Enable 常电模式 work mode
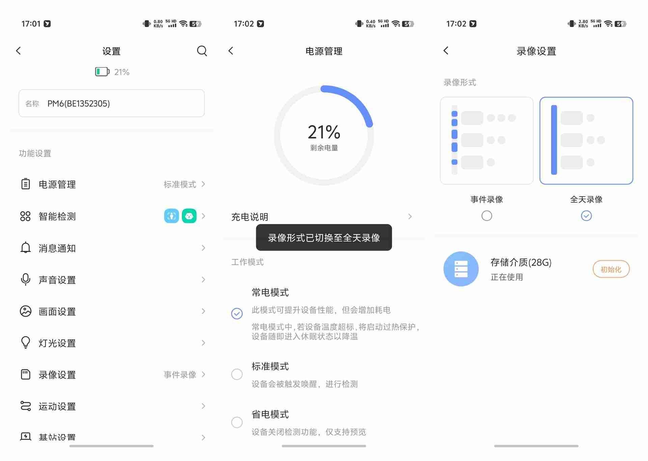 click(237, 313)
